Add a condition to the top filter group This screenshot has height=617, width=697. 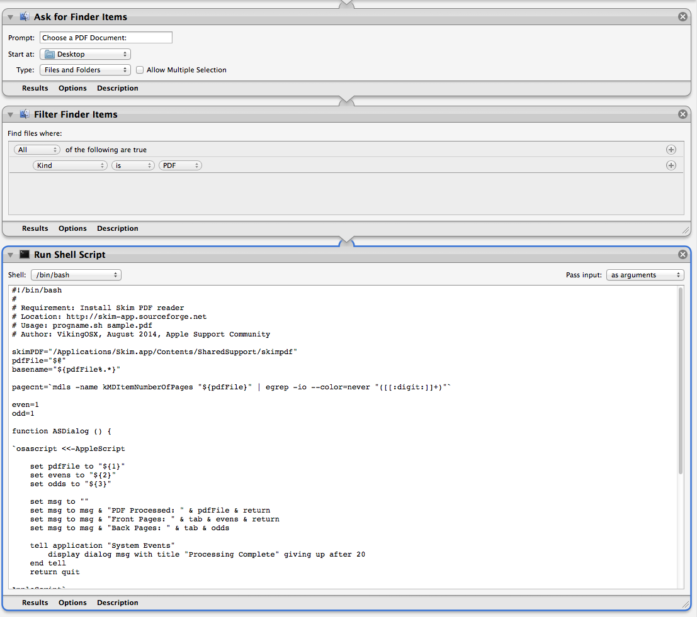coord(671,149)
